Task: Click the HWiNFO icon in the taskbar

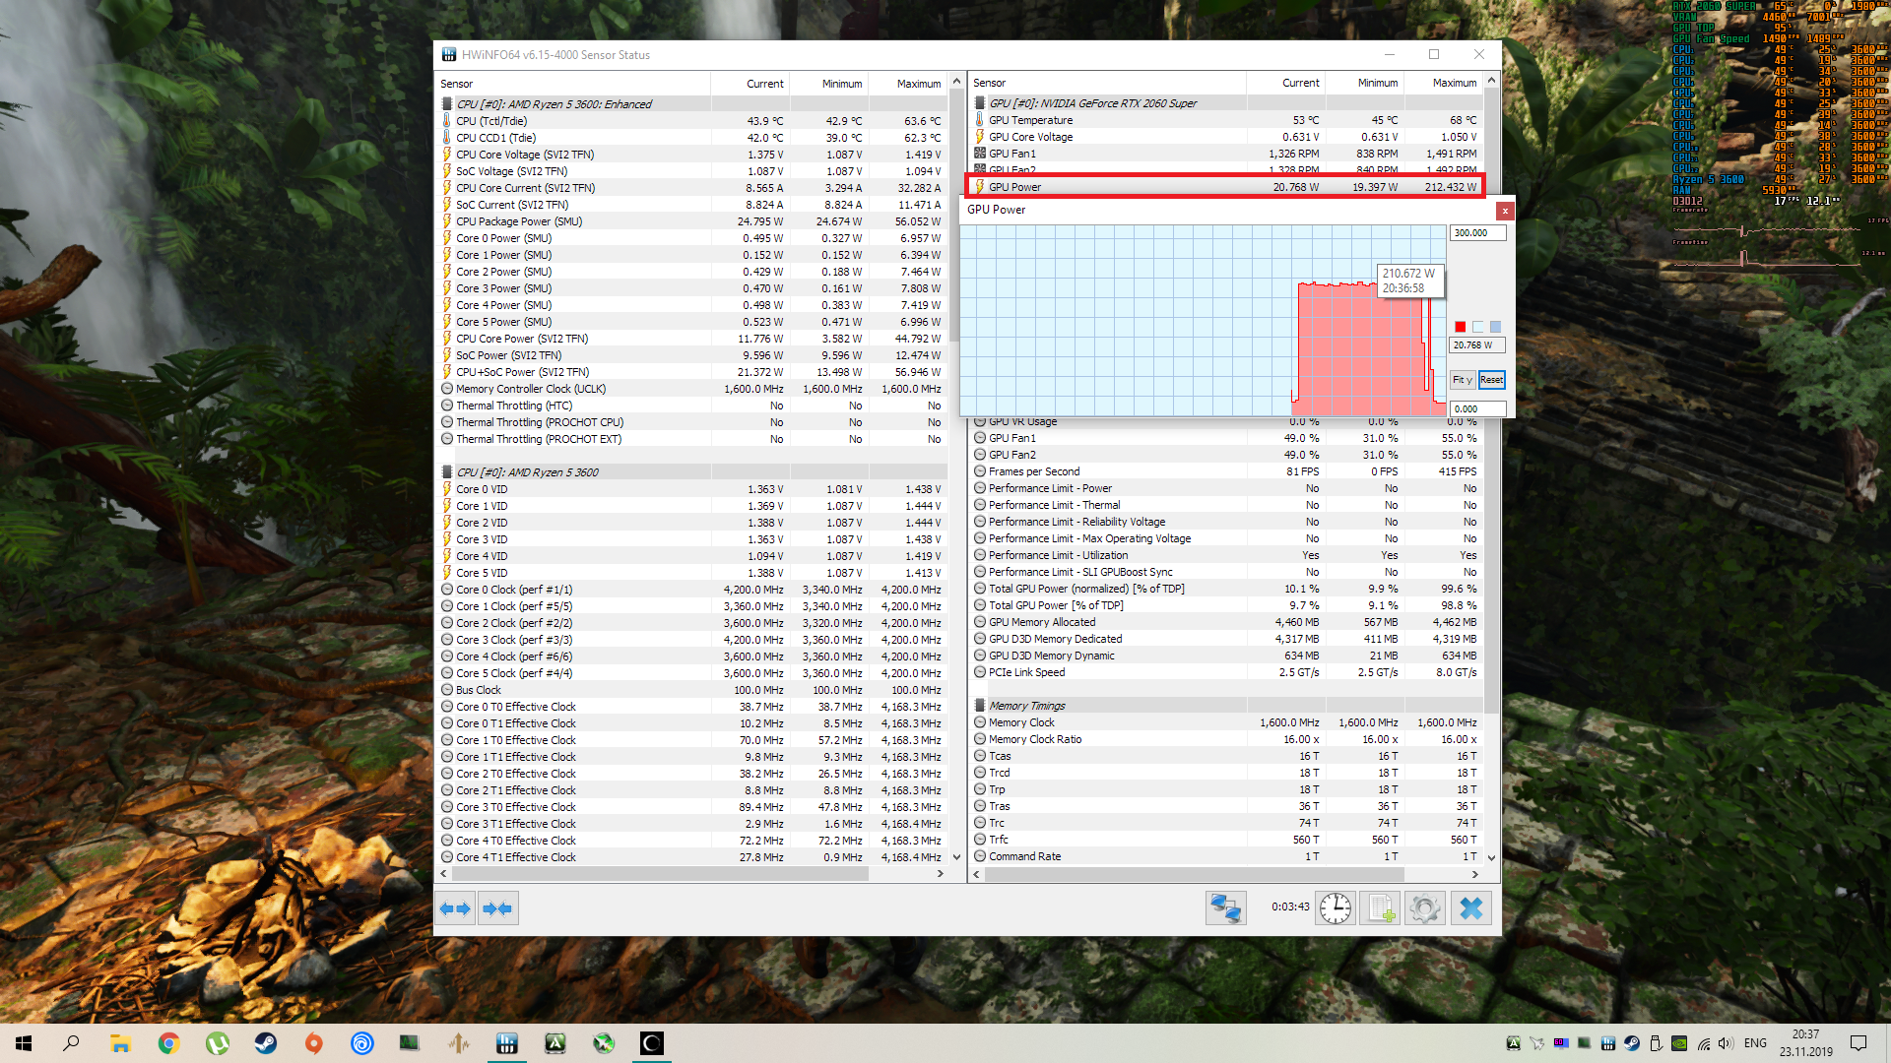Action: 507,1043
